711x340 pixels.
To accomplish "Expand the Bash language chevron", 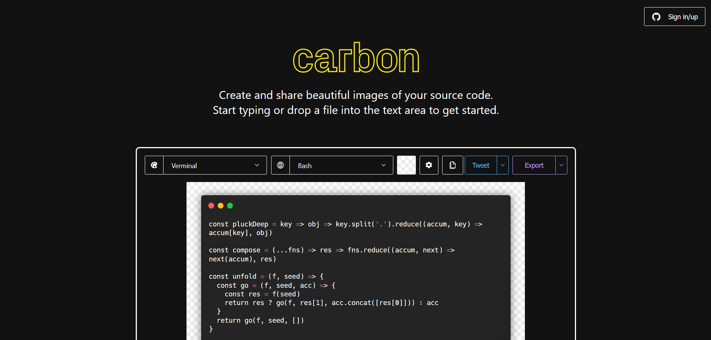I will click(384, 165).
